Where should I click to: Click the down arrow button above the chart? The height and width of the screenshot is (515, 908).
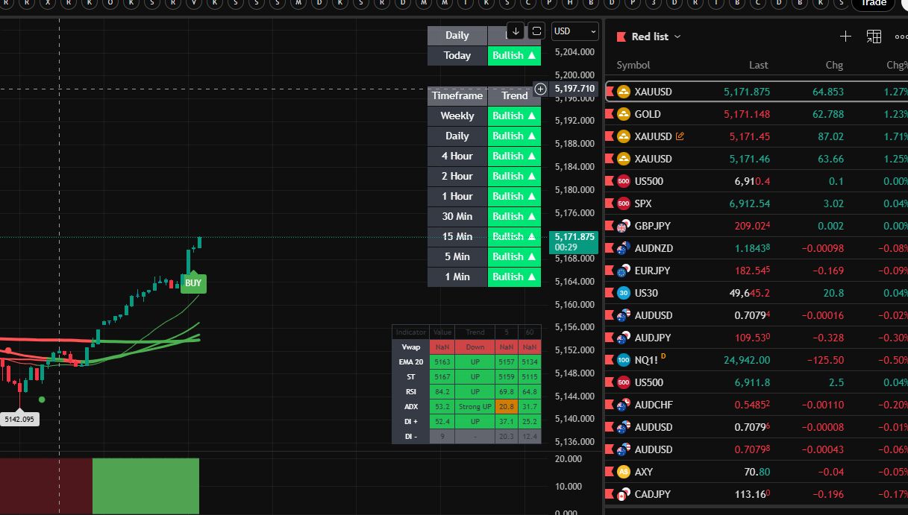tap(516, 31)
